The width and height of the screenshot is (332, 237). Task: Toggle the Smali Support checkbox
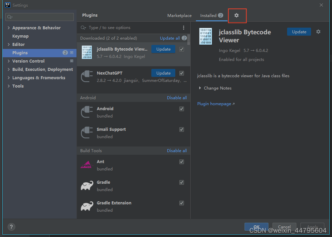[x=182, y=129]
